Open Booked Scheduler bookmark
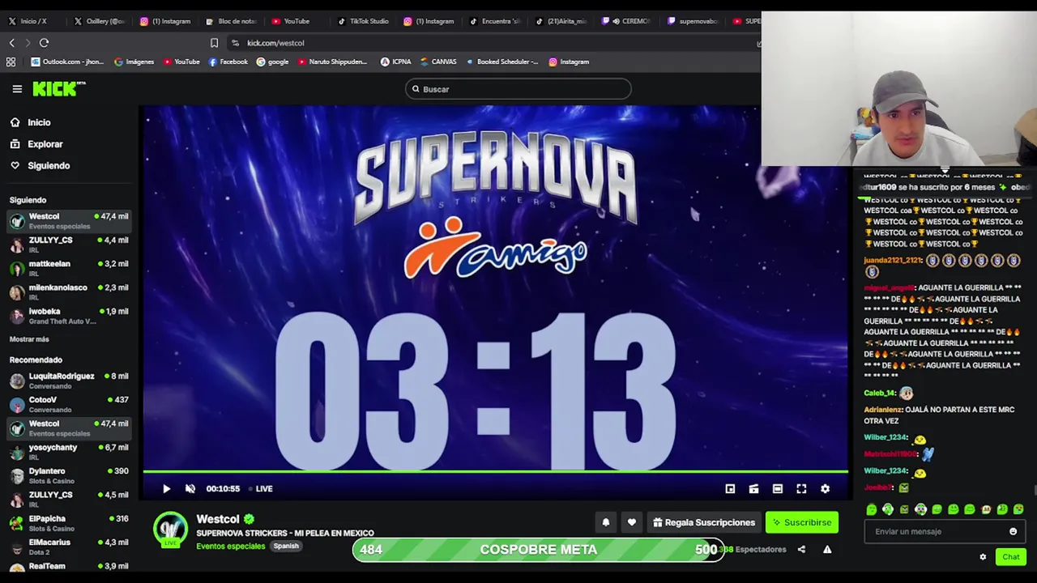 point(501,62)
